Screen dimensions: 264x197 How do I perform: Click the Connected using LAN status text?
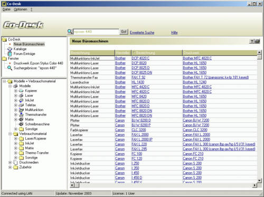pos(17,193)
